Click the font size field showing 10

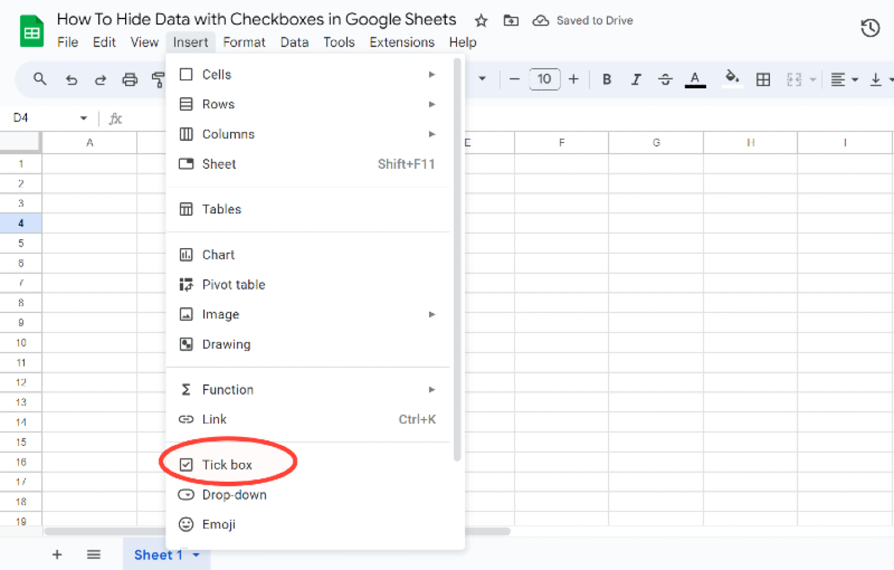click(x=544, y=79)
